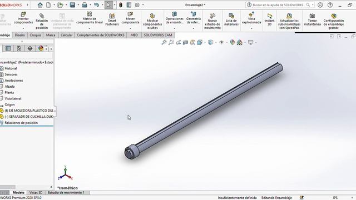
Task: Expand dropdown under Insertar componentes
Action: click(23, 28)
